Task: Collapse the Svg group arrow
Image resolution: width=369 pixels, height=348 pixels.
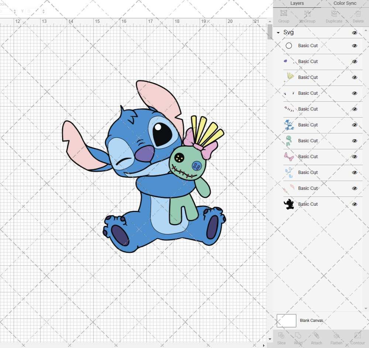Action: [x=278, y=33]
